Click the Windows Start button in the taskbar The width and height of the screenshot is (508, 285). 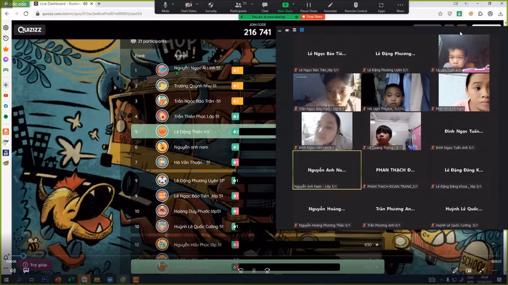tap(6, 279)
